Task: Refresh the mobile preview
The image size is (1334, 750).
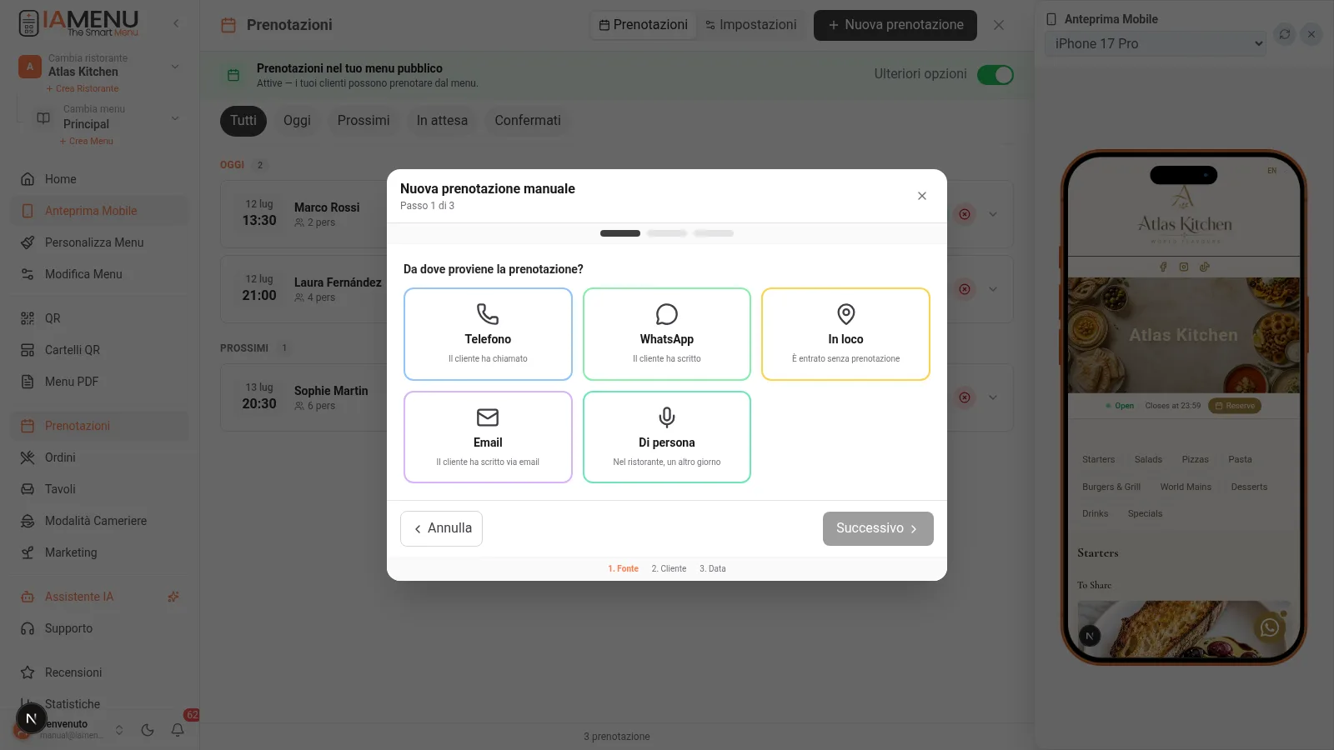Action: [x=1285, y=34]
